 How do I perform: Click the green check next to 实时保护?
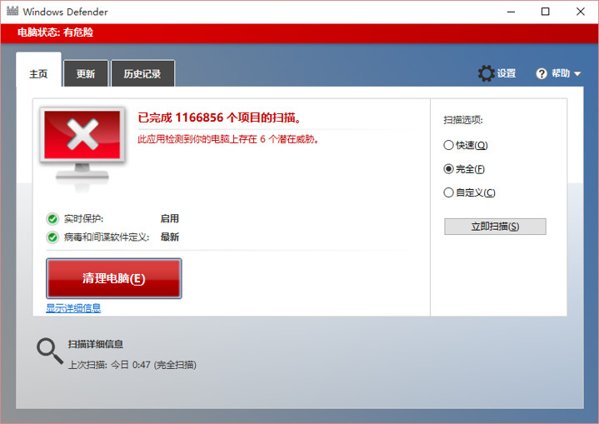click(x=52, y=219)
